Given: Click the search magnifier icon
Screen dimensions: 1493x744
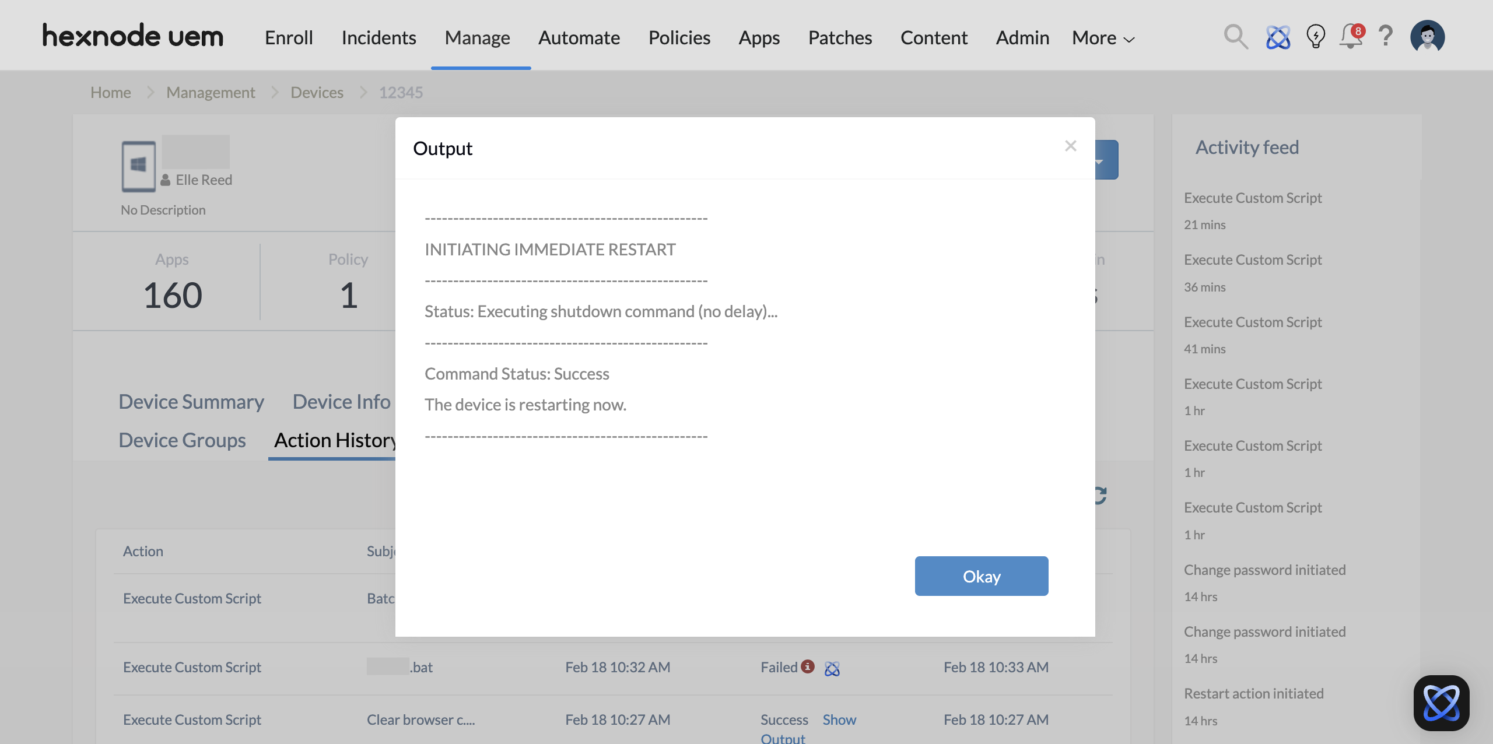Looking at the screenshot, I should 1235,37.
